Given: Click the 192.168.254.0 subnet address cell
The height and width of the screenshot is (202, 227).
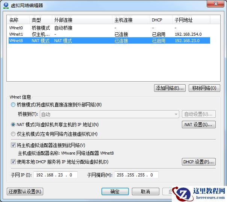Looking at the screenshot, I should pyautogui.click(x=188, y=34).
